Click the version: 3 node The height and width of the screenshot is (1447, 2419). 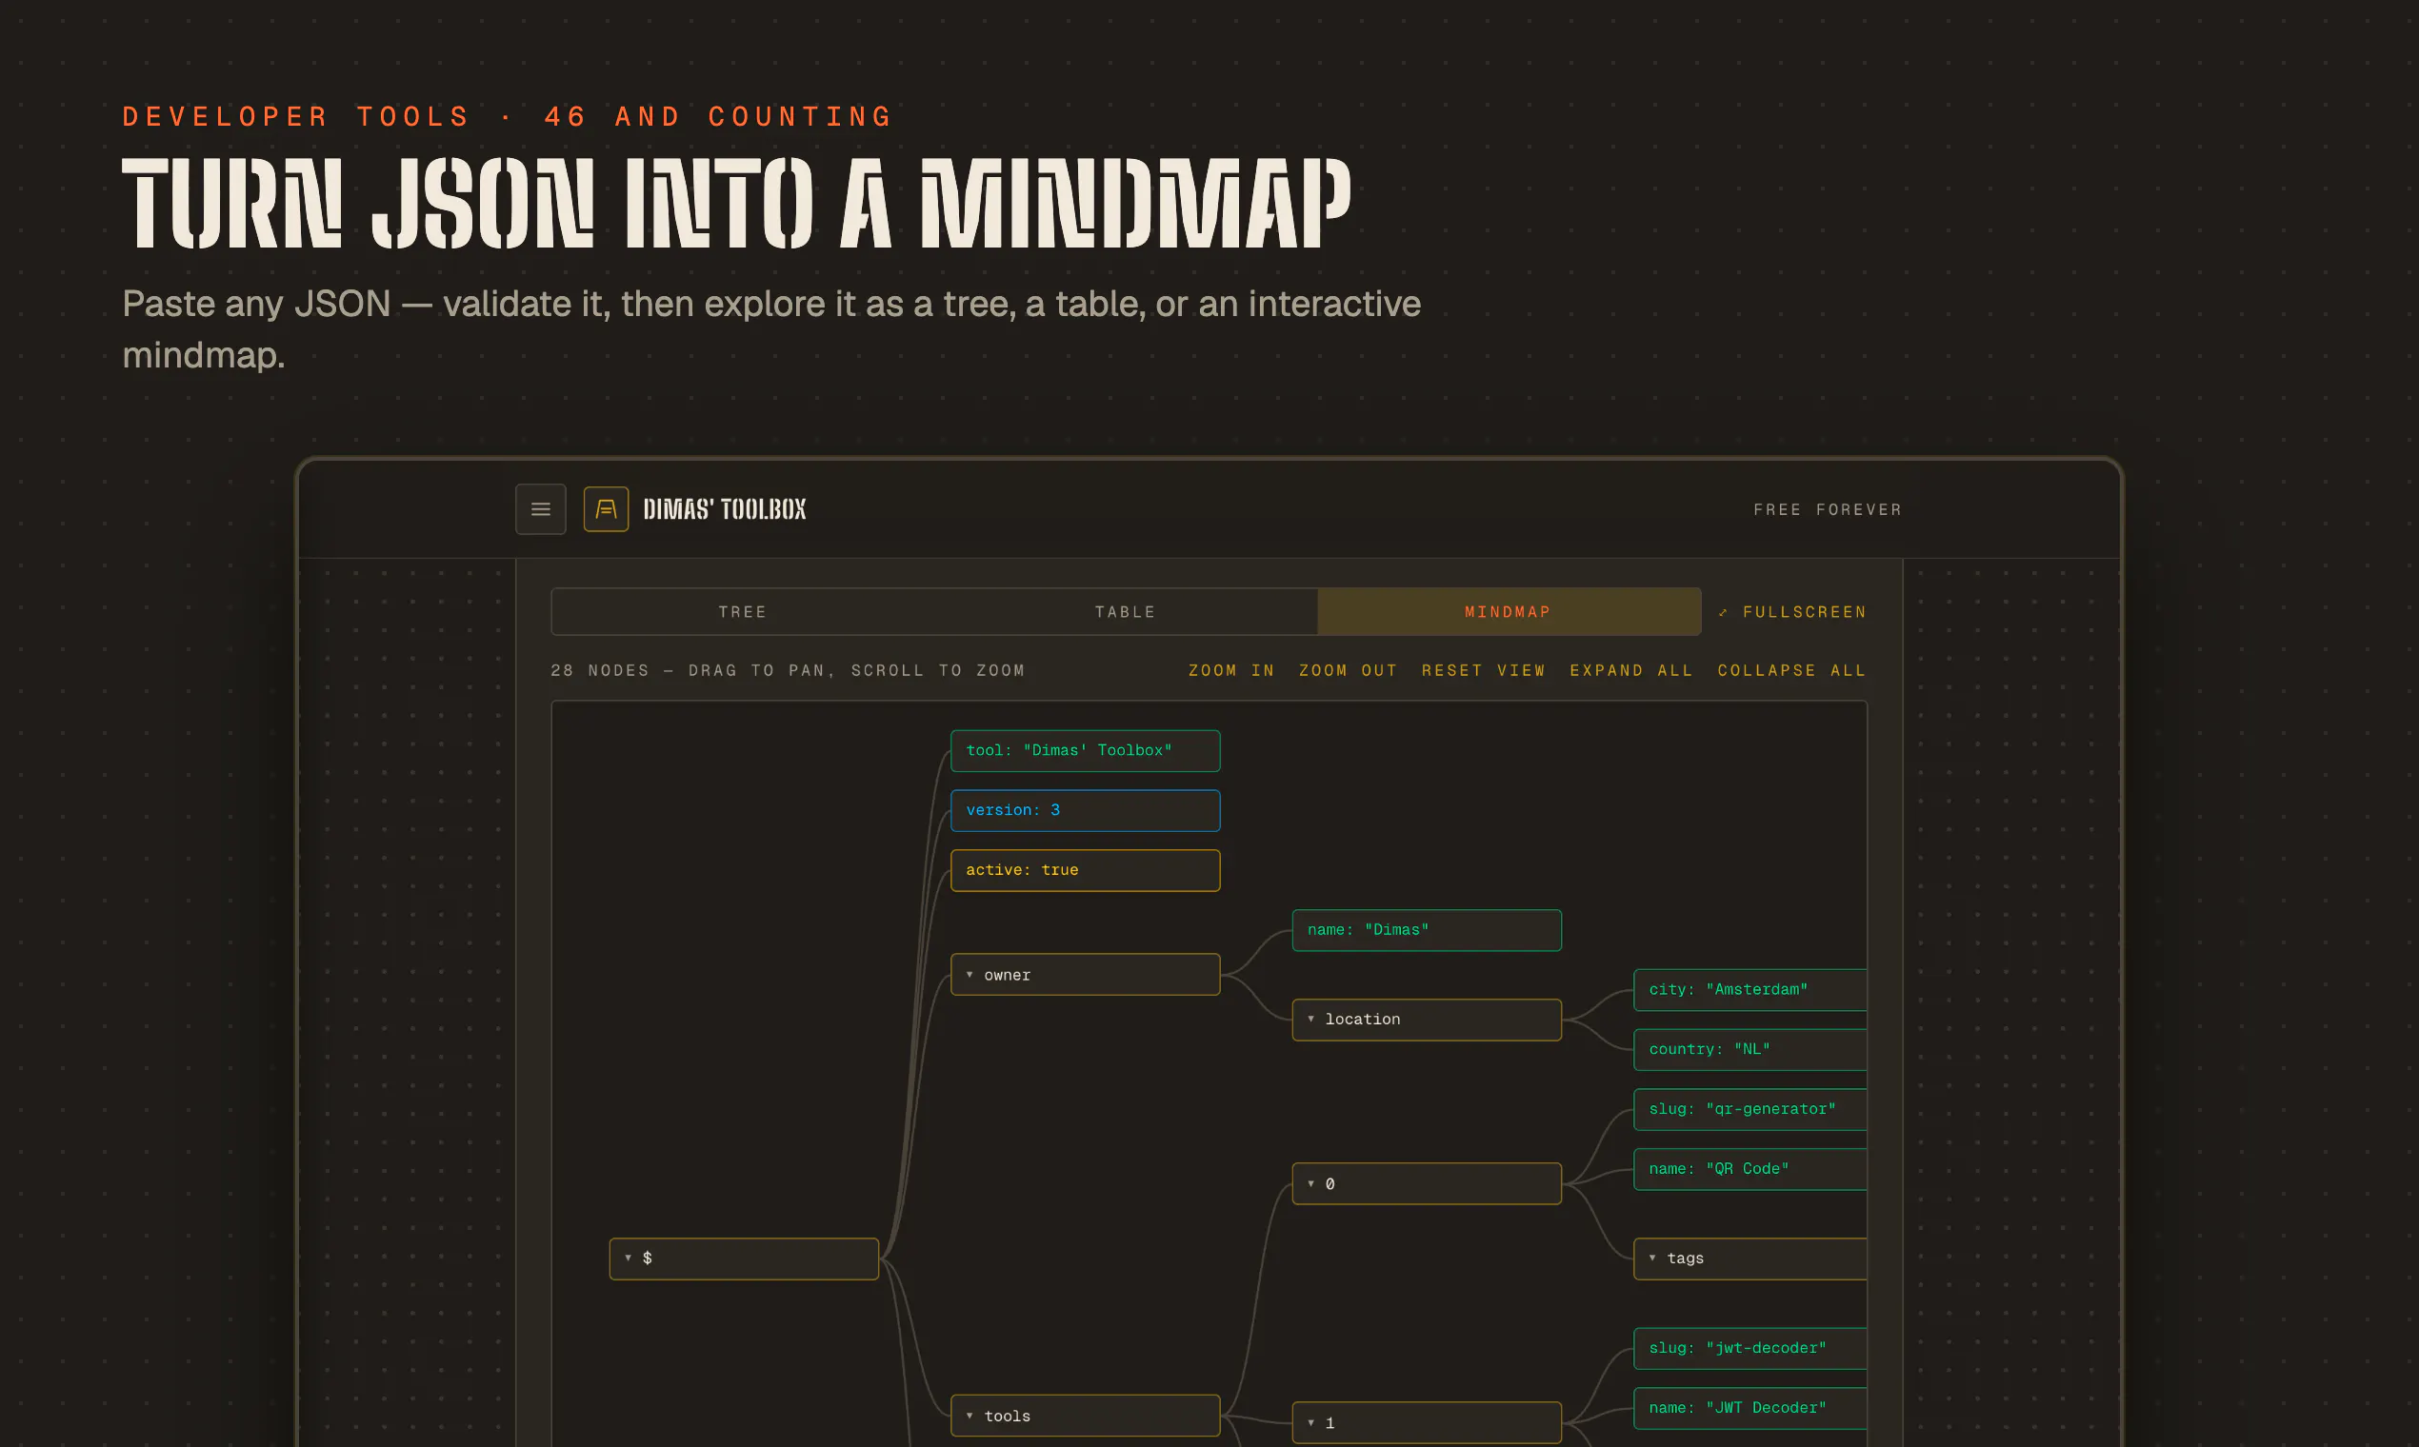(1086, 810)
